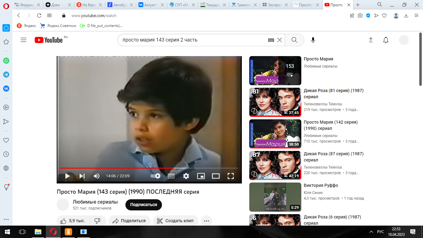Switch to the Ахтунг VK tab
Viewport: 423px width, 238px height.
(x=151, y=5)
